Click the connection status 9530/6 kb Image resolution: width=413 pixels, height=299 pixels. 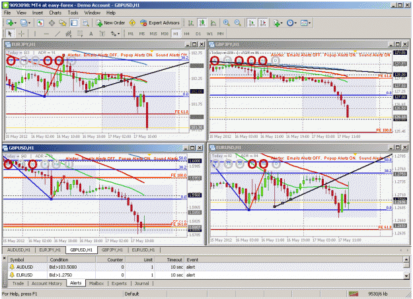tap(378, 294)
